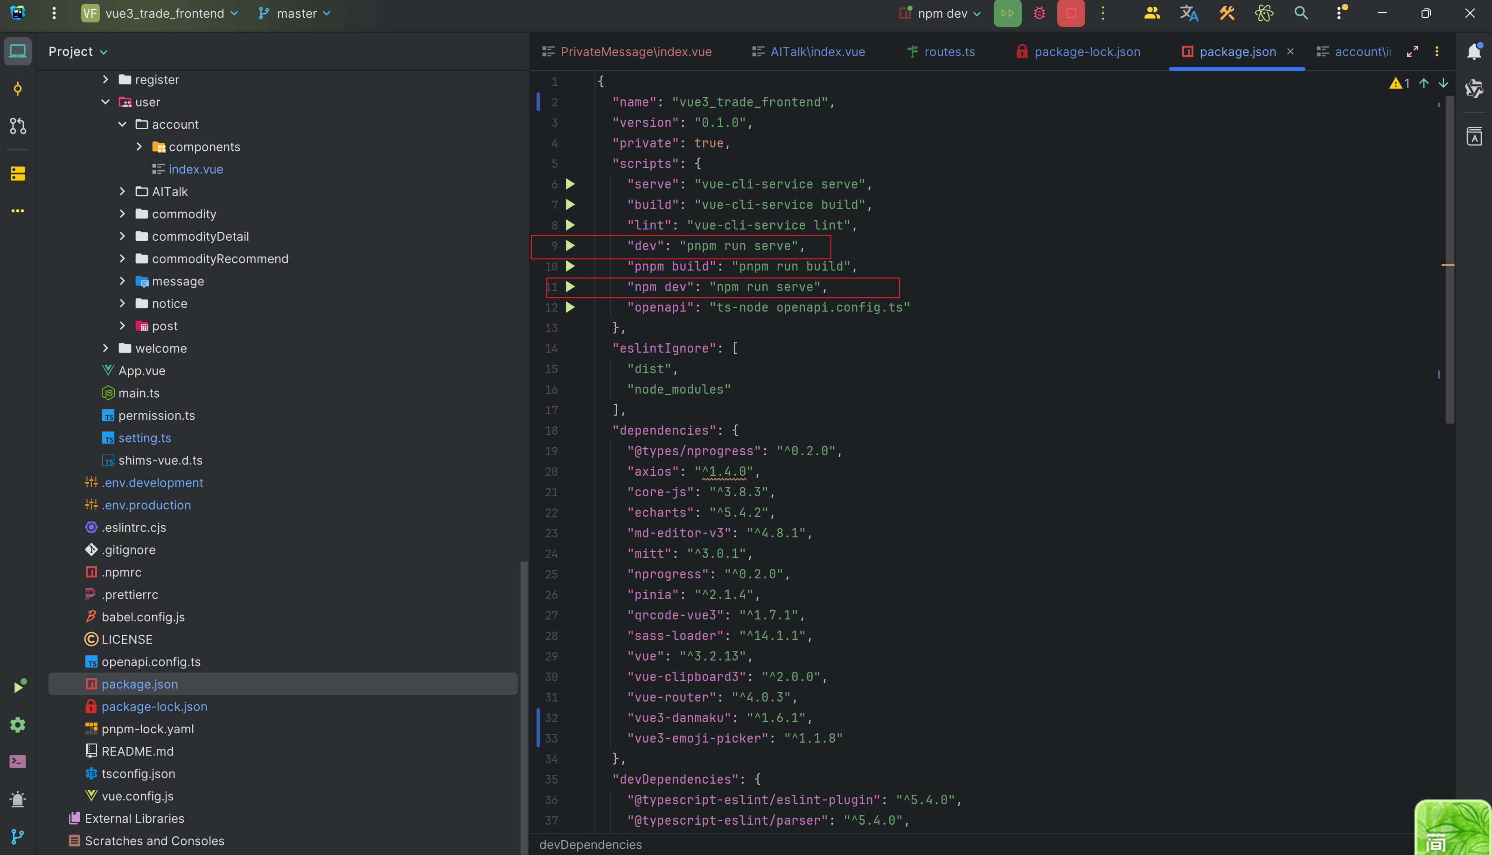
Task: Switch to AITalk\index.vue tab
Action: [809, 52]
